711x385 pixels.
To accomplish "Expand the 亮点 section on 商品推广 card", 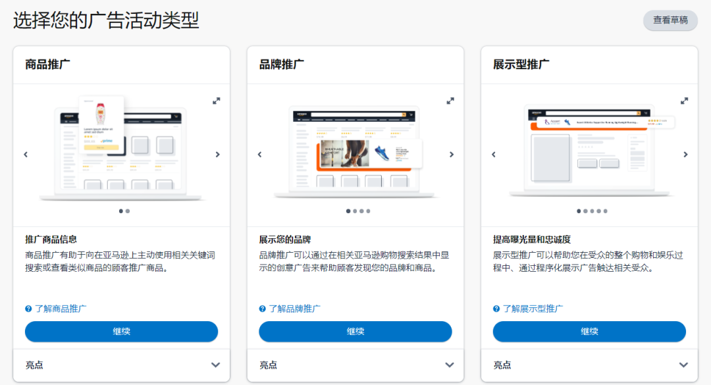I will point(217,364).
